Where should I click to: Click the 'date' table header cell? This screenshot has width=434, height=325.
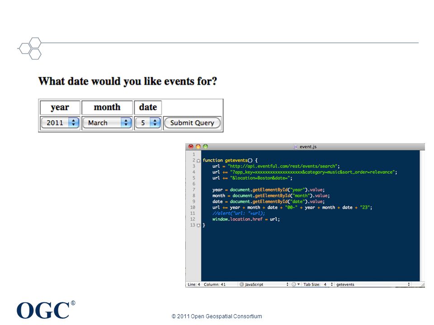pos(148,107)
